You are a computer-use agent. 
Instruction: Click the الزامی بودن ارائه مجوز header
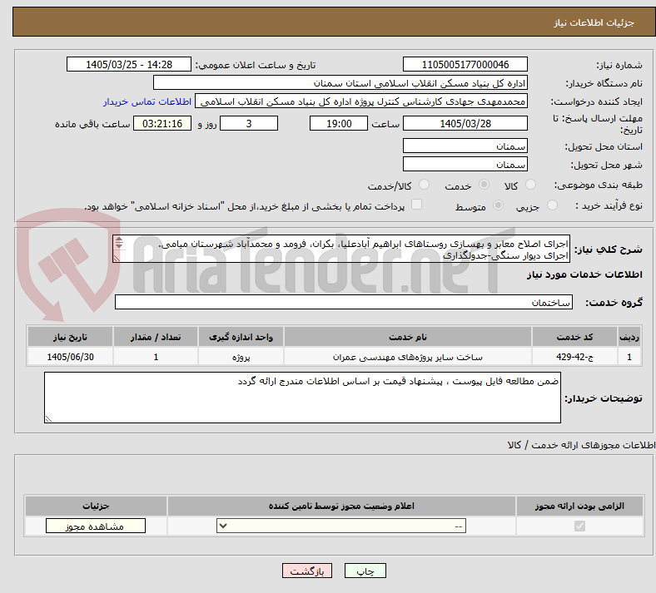579,506
